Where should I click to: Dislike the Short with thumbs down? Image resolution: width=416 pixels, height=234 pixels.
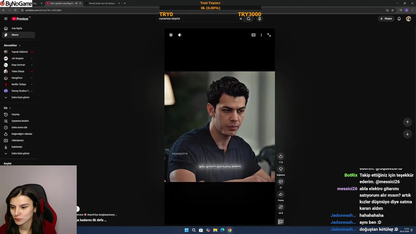coord(281,169)
